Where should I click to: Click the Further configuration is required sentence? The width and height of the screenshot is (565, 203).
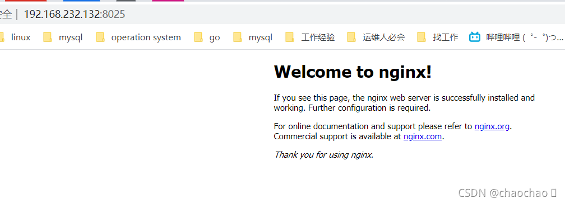[369, 107]
